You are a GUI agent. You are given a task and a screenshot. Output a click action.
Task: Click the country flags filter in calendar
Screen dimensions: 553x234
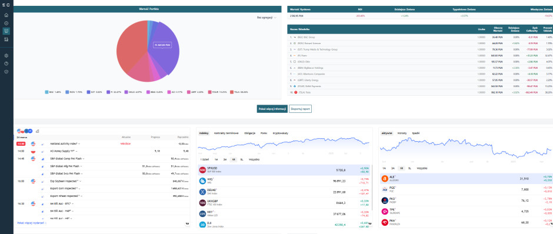[24, 131]
